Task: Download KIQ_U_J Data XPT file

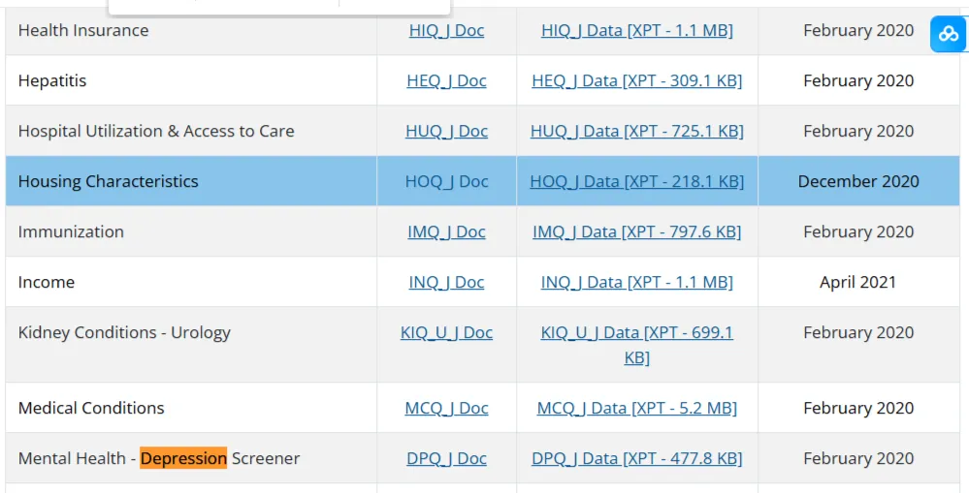Action: click(637, 345)
